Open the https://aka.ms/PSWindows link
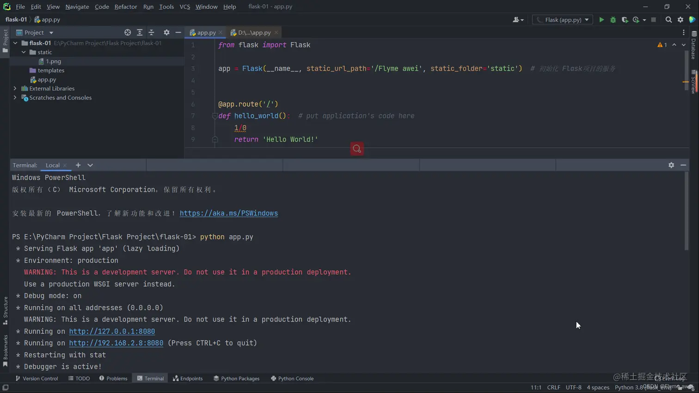Screen dimensions: 699x393 coord(229,213)
